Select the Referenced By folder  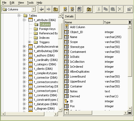[48, 33]
